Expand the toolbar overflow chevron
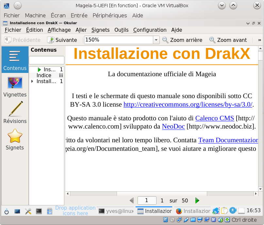Screen dimensions: 264x225 [259, 40]
